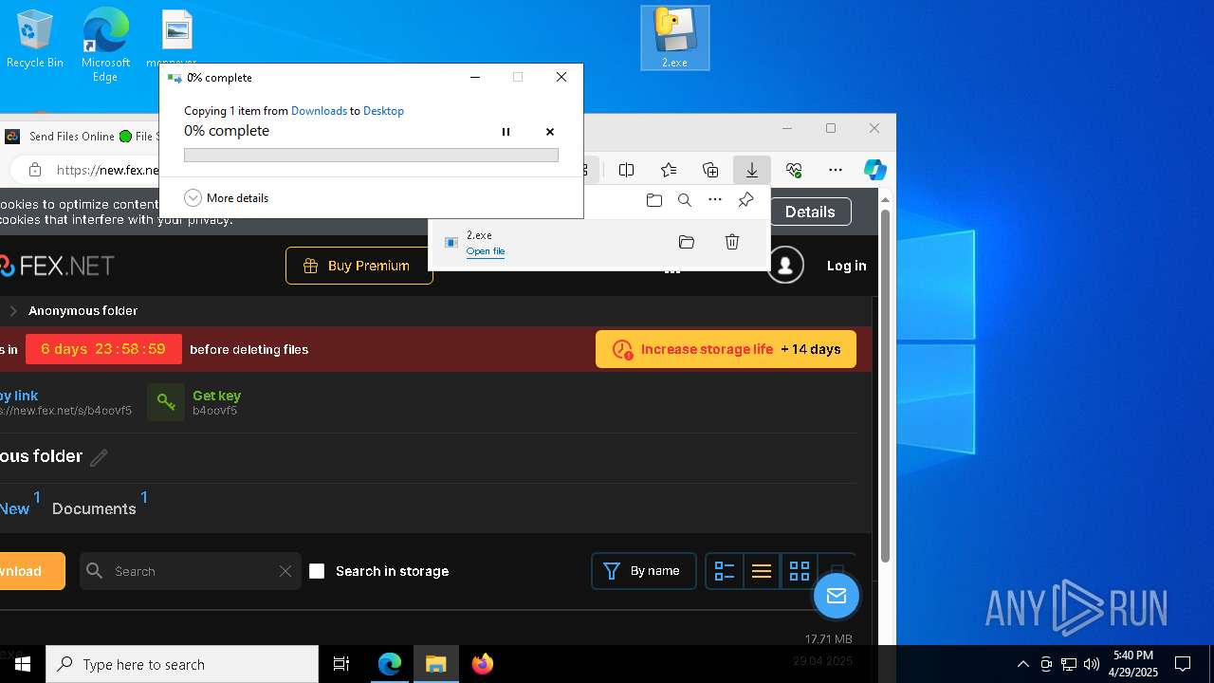Click Increase storage life +14 days

[x=726, y=349]
